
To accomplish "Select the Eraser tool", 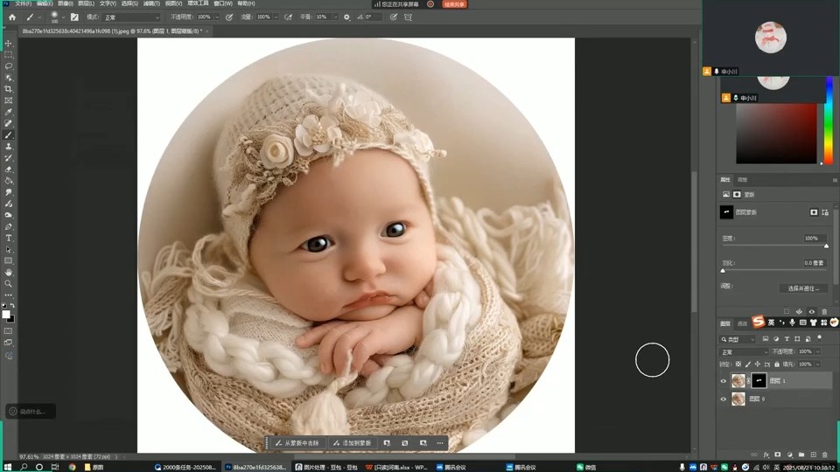I will [8, 169].
